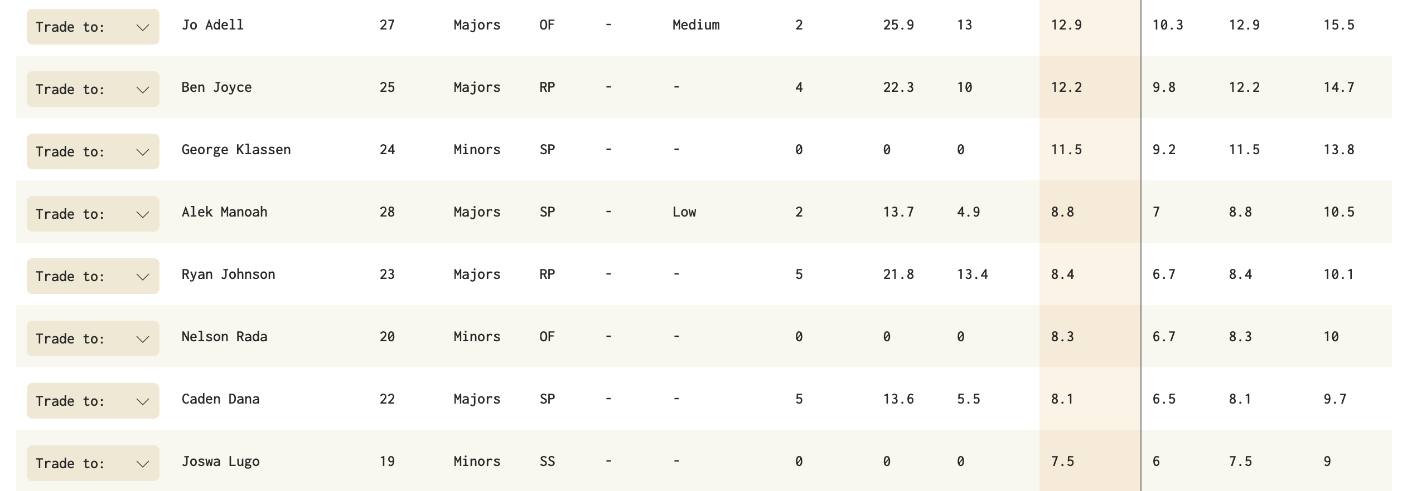Click the Medium cell in Jo Adell's row

[x=696, y=25]
